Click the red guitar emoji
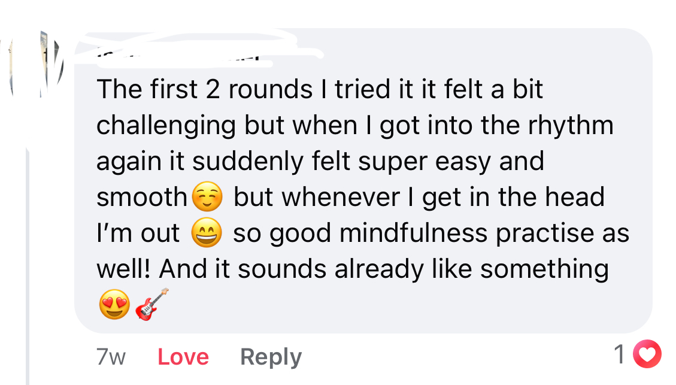676x385 pixels. coord(151,305)
